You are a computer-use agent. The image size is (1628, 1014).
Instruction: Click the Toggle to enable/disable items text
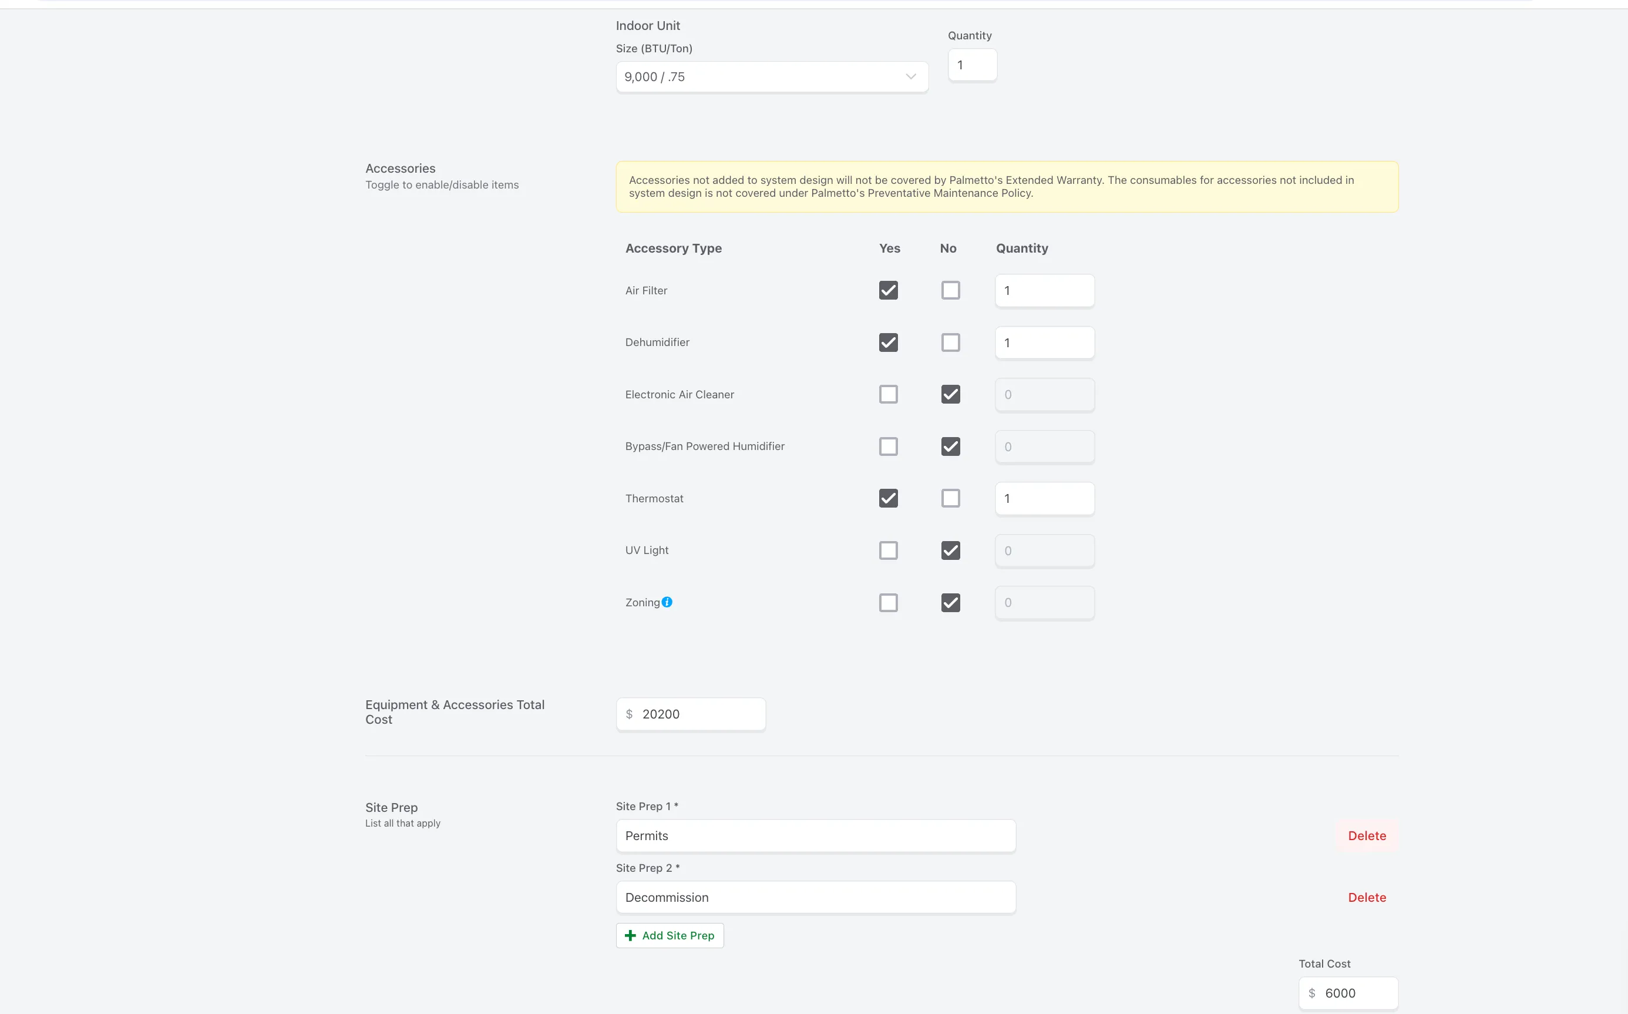(442, 185)
